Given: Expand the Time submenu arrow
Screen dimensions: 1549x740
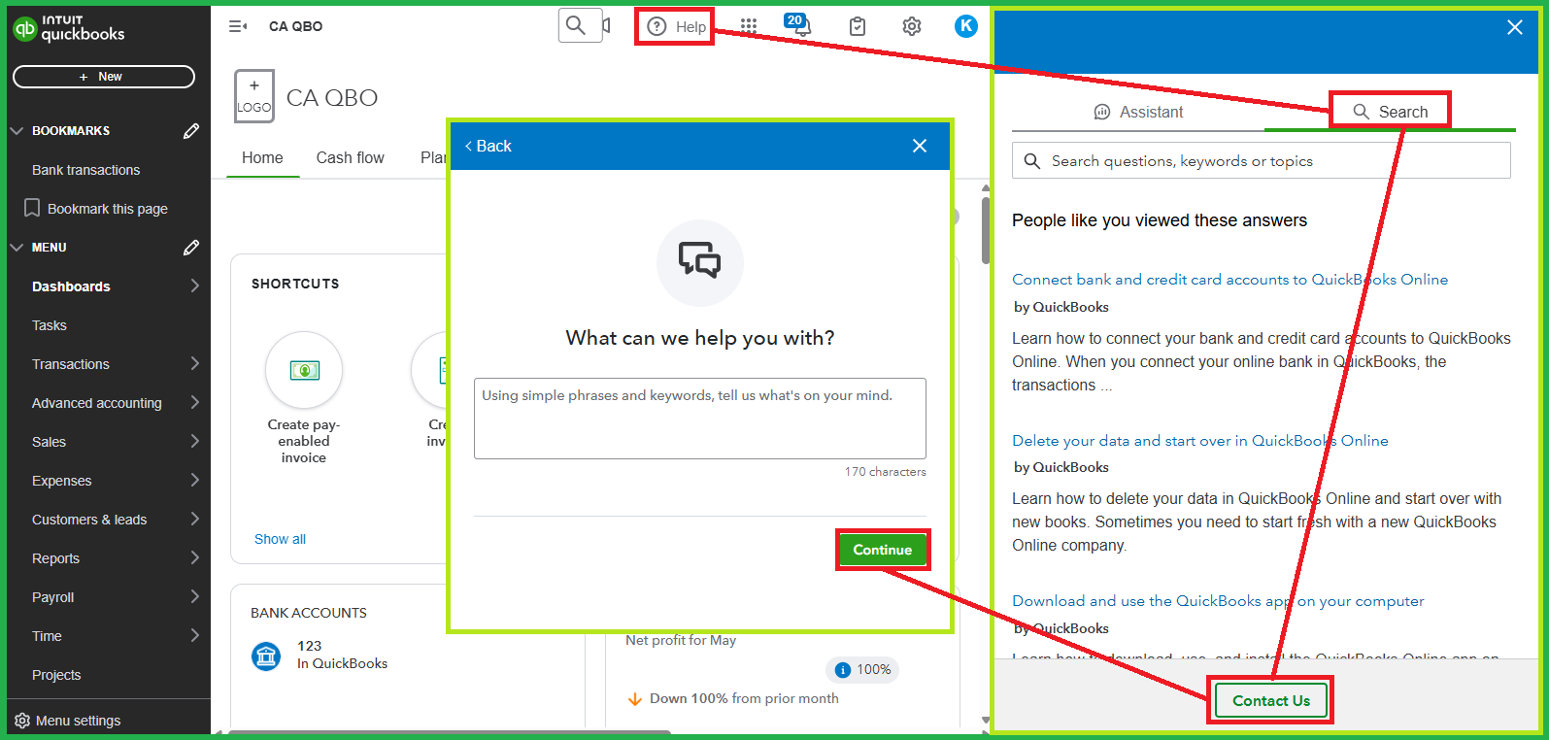Looking at the screenshot, I should (x=195, y=635).
